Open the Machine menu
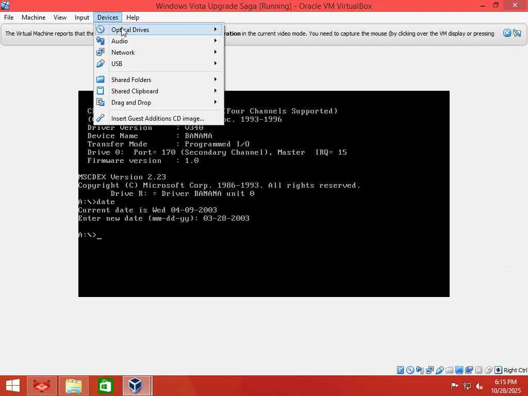This screenshot has width=528, height=396. [x=34, y=18]
